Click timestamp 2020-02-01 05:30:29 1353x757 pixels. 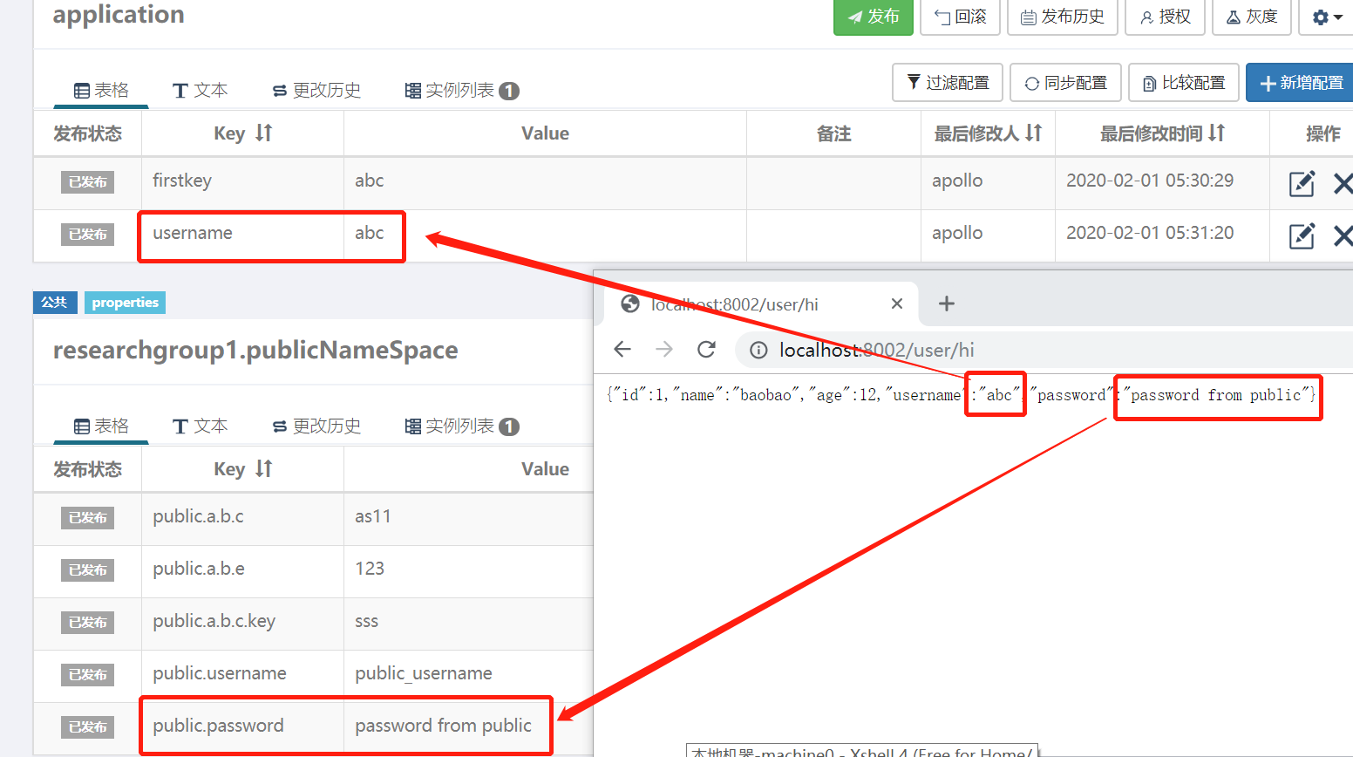click(1150, 181)
